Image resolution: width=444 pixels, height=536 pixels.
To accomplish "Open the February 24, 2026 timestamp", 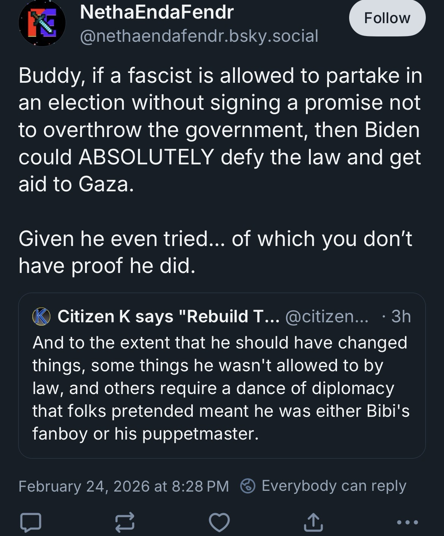I will 124,486.
